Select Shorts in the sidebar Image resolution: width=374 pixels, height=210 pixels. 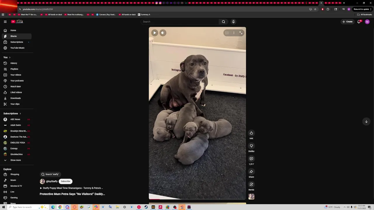click(x=16, y=36)
